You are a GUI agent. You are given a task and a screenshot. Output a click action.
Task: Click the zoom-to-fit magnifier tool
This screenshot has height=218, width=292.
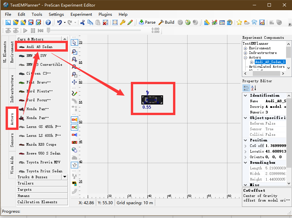74,52
